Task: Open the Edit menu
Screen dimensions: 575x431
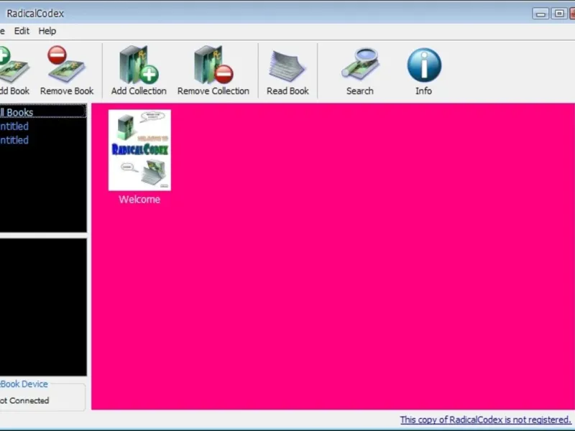Action: [x=22, y=31]
